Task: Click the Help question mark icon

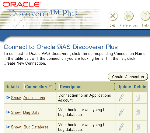Action: 145,16
